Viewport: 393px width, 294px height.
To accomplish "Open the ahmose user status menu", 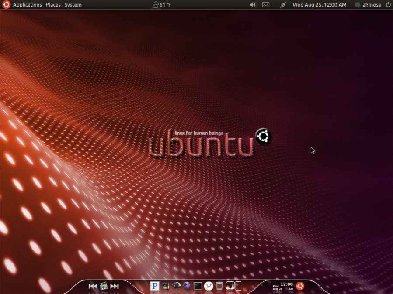I will click(x=368, y=5).
